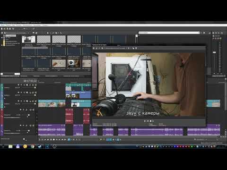Click the timeline transport Play button
This screenshot has width=227, height=170.
48,139
